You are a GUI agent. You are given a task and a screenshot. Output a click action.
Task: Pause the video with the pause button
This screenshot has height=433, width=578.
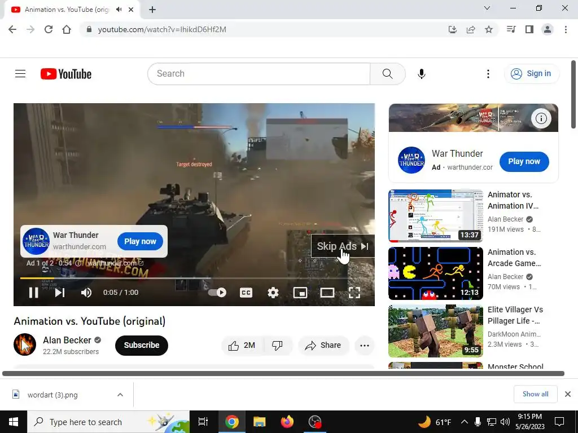click(33, 293)
